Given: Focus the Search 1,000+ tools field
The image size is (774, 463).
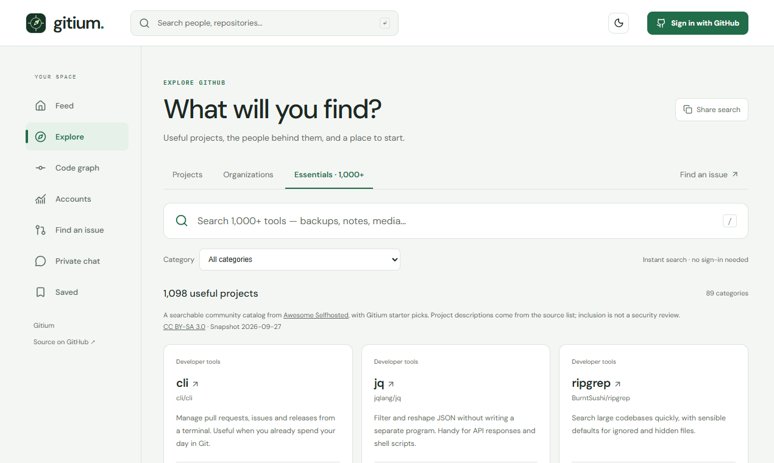Looking at the screenshot, I should (x=456, y=221).
